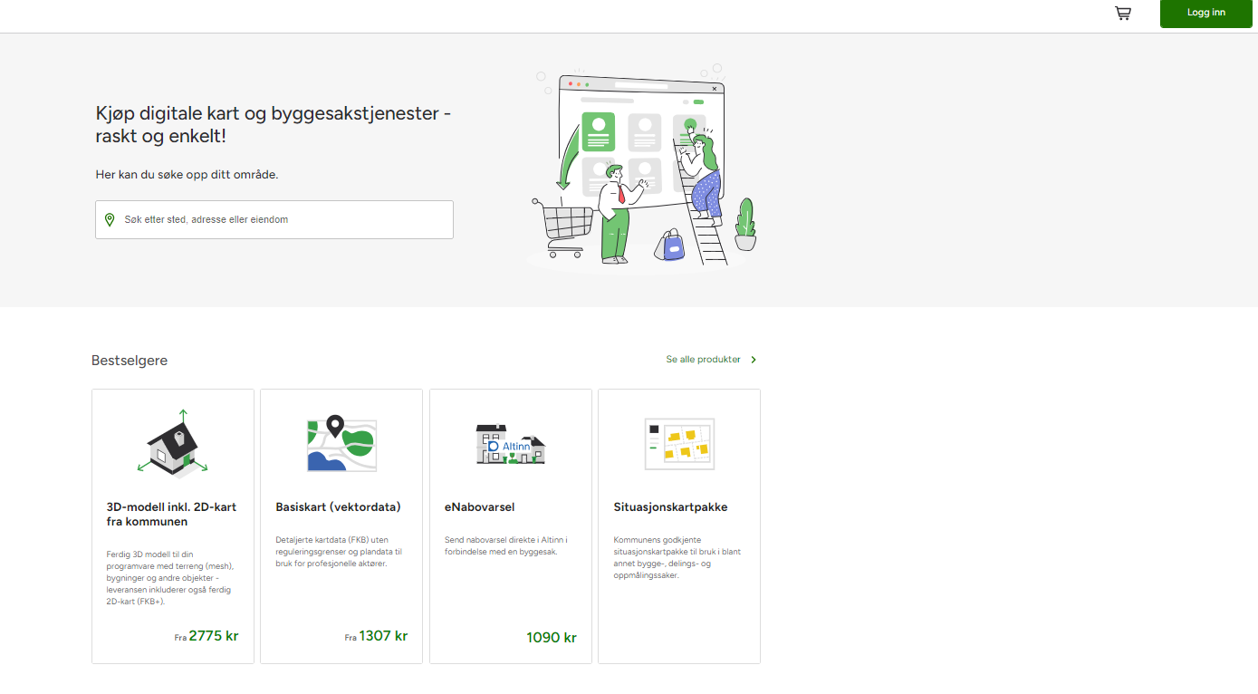Focus the place, address or property search field
This screenshot has height=694, width=1258.
click(x=281, y=220)
